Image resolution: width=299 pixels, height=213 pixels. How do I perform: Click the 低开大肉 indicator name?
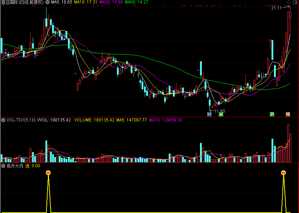point(15,166)
